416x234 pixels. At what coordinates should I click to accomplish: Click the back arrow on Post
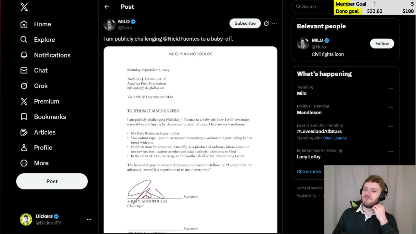point(107,7)
